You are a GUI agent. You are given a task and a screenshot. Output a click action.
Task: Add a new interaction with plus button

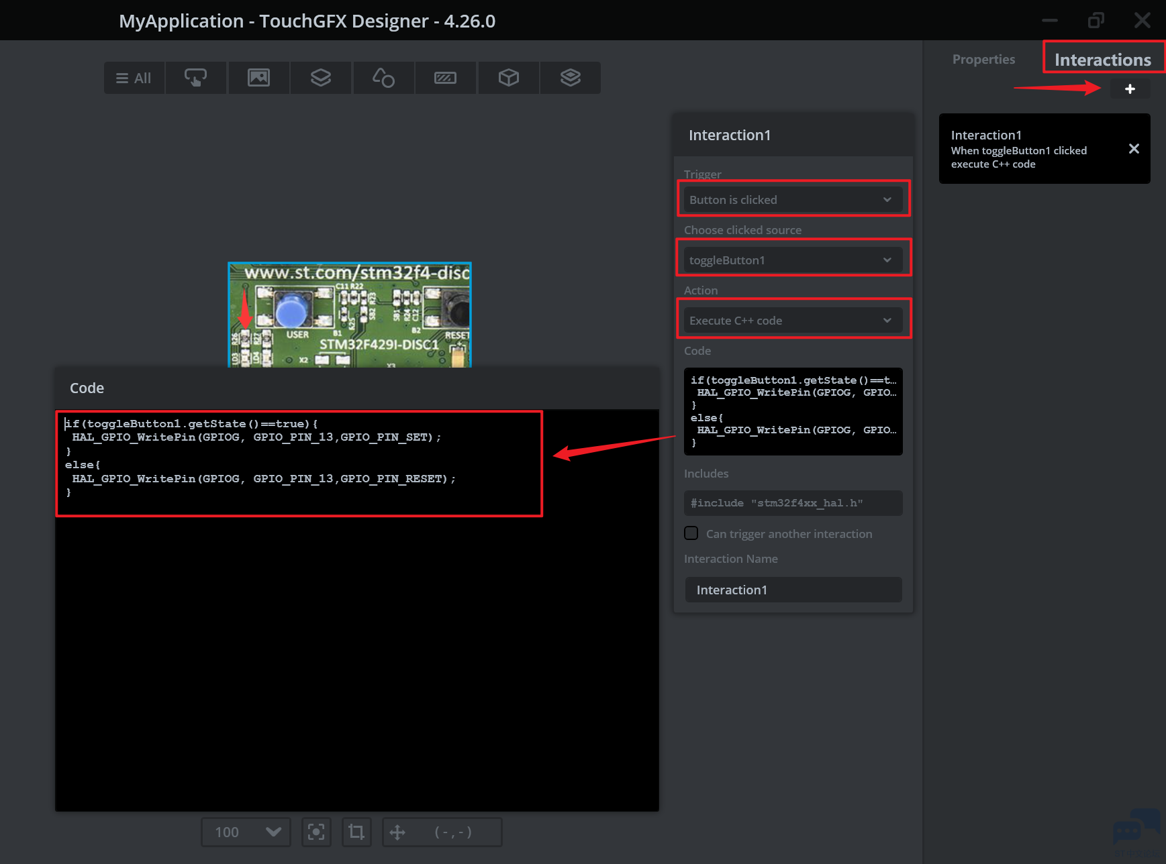1130,89
